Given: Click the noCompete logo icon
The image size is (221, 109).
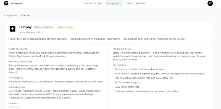Looking at the screenshot, I should point(6,3).
